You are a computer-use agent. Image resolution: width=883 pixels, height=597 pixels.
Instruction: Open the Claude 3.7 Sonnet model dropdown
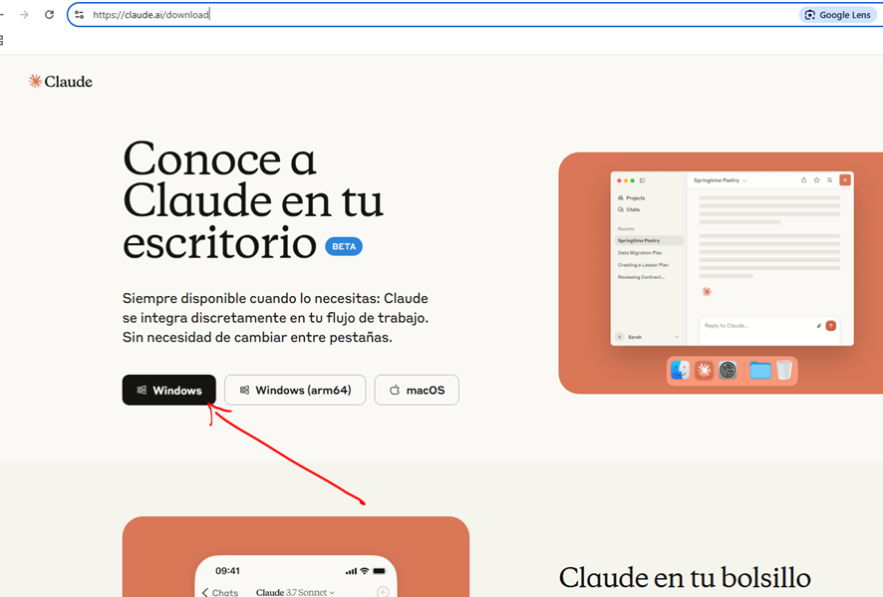(295, 592)
